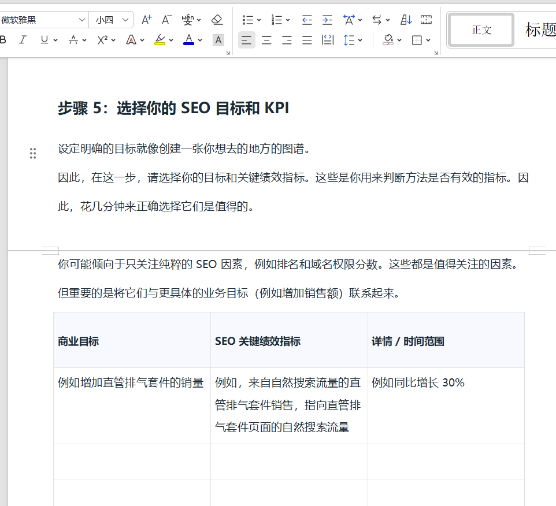Open bullet list options
The width and height of the screenshot is (556, 506).
coord(258,20)
